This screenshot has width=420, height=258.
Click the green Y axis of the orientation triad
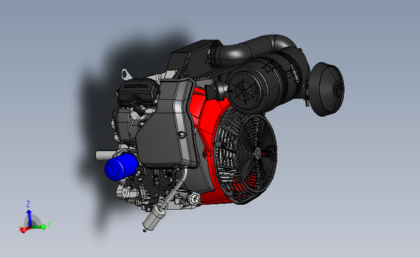pos(38,228)
